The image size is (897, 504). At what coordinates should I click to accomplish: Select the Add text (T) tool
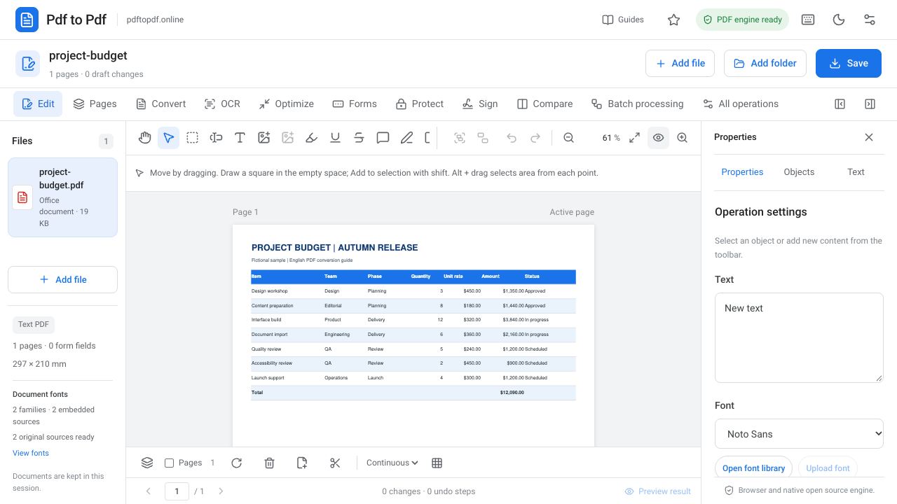click(x=240, y=138)
